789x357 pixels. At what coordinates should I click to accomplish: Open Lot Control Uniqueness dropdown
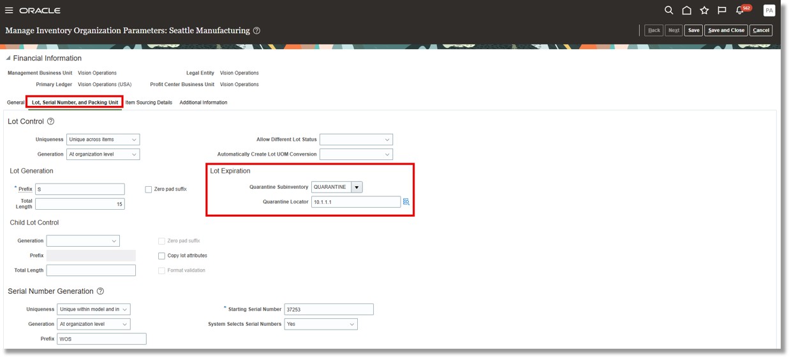point(103,139)
